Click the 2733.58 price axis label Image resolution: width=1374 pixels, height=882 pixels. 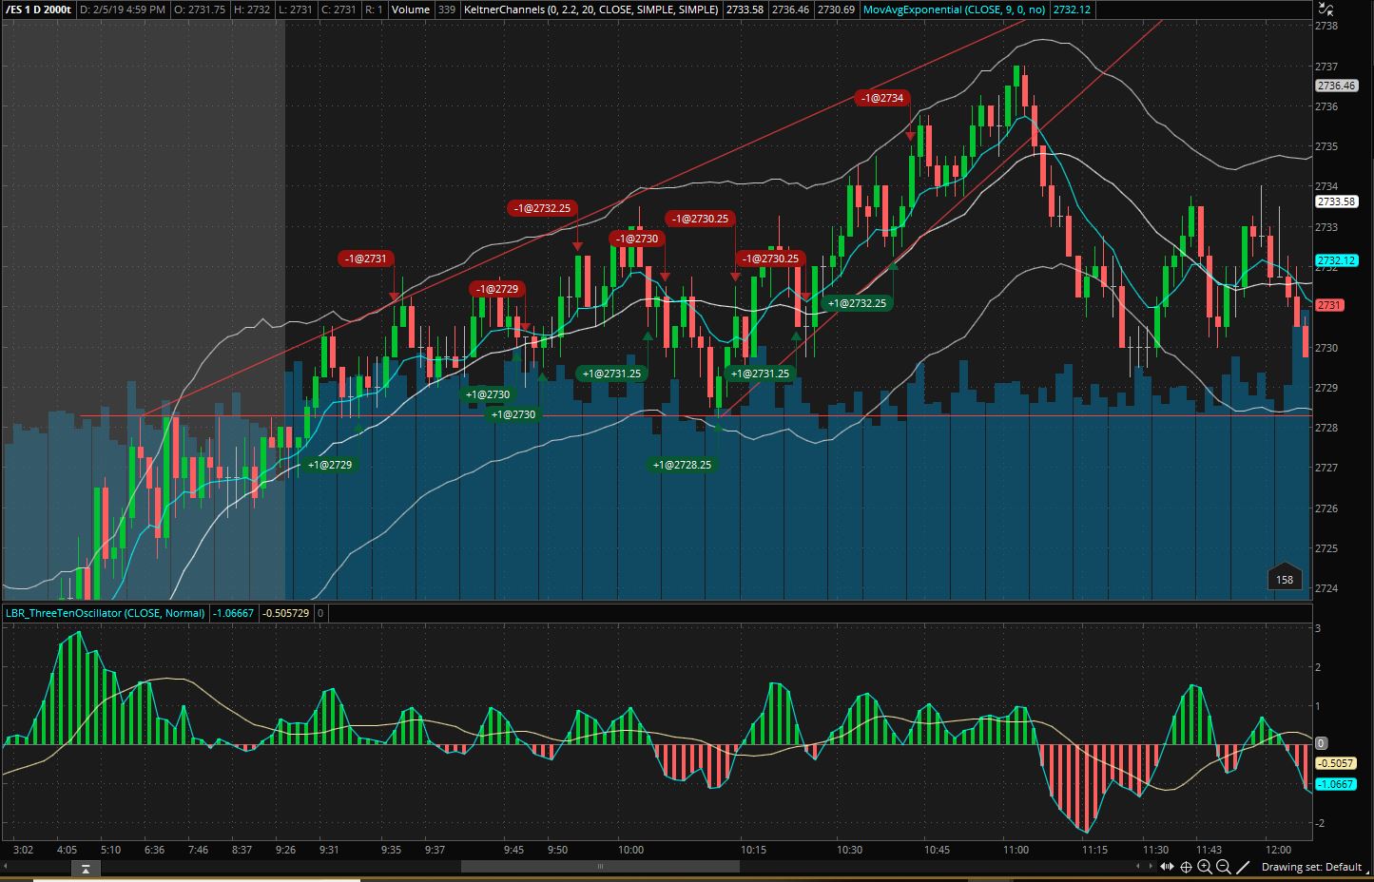1336,201
